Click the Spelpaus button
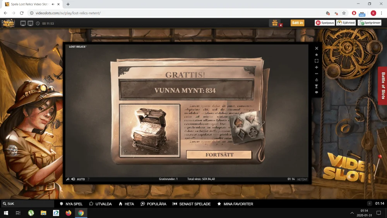The height and width of the screenshot is (218, 387). 325,23
